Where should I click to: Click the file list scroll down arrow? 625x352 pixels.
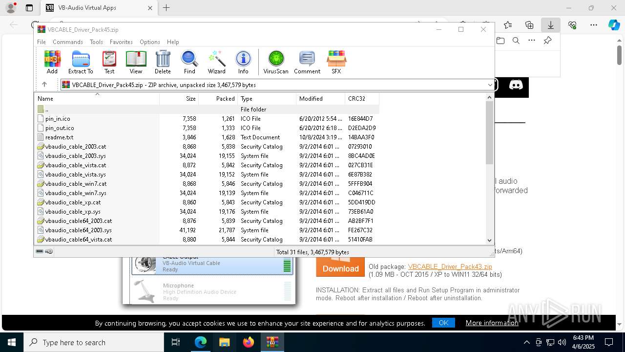(x=490, y=240)
